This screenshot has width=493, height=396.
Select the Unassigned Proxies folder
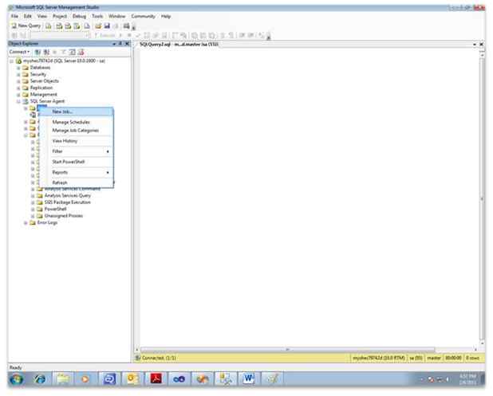(60, 216)
